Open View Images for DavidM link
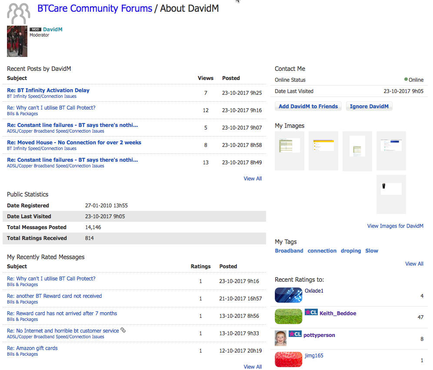The width and height of the screenshot is (433, 370). click(395, 226)
